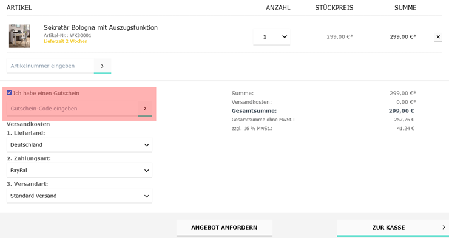Proceed with the 'Zur Kasse' button
Screen dimensions: 449x238
click(x=393, y=228)
